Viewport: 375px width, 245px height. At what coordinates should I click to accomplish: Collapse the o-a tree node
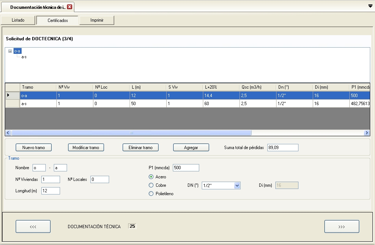[x=10, y=51]
